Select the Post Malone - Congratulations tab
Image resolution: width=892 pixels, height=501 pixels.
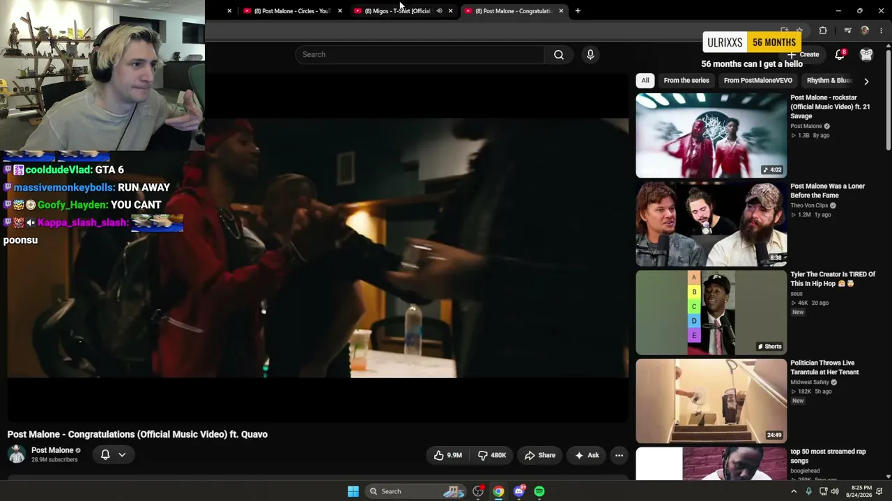click(513, 11)
